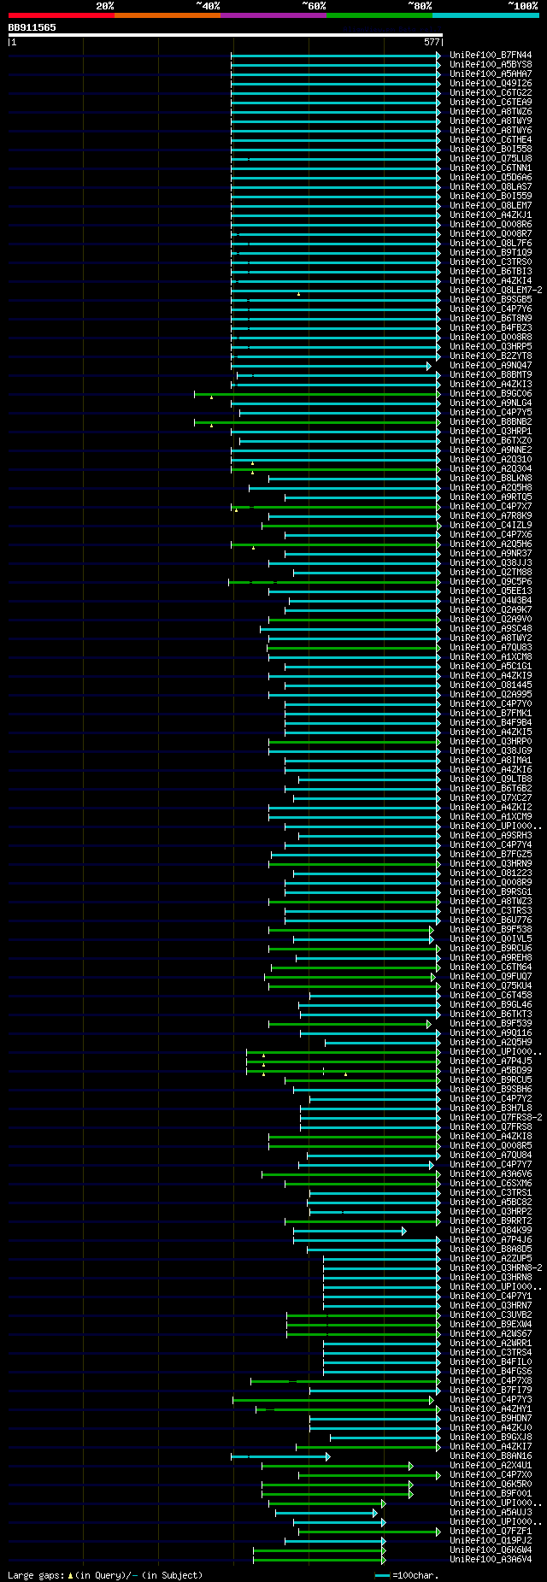Select hit label UniRef100_B9T1Q9
This screenshot has width=547, height=1582.
coord(491,253)
